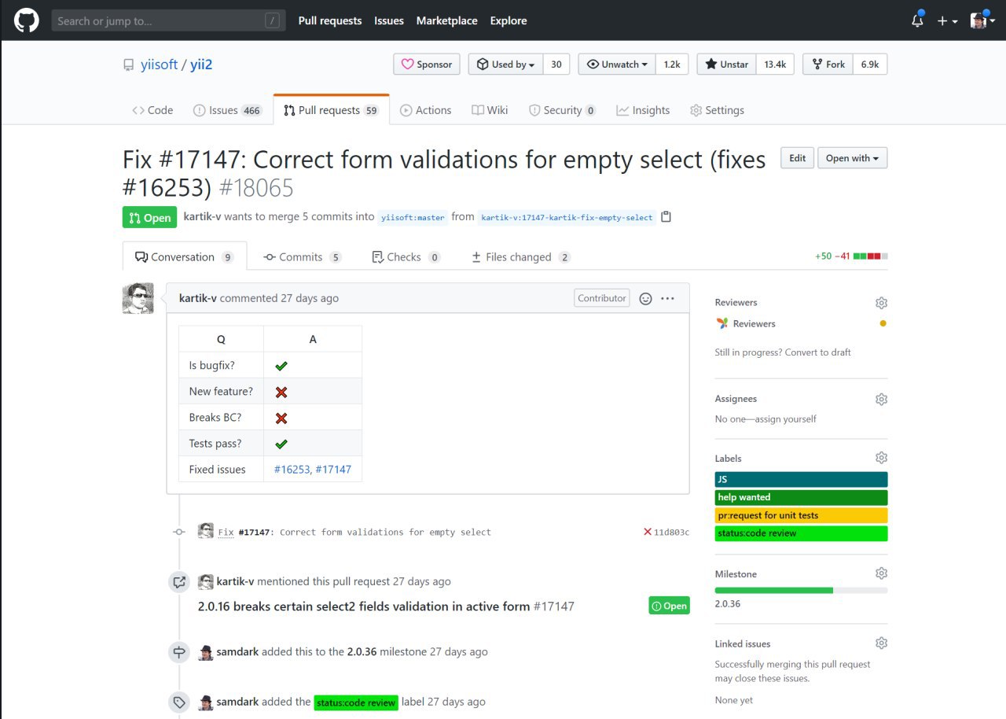
Task: Open the Linked issues gear settings
Action: pyautogui.click(x=881, y=643)
